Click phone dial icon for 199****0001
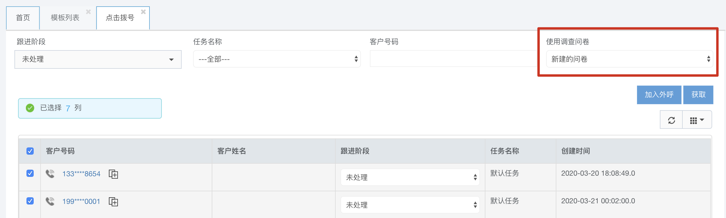This screenshot has width=726, height=218. [x=50, y=201]
